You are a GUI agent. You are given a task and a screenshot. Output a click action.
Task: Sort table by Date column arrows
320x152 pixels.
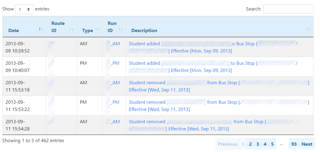click(x=41, y=29)
